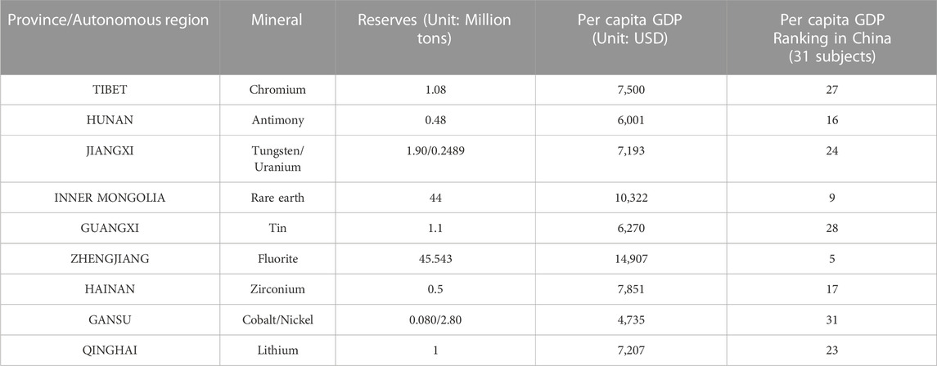937x366 pixels.
Task: Select the Per capita GDP Ranking header
Action: [x=831, y=38]
